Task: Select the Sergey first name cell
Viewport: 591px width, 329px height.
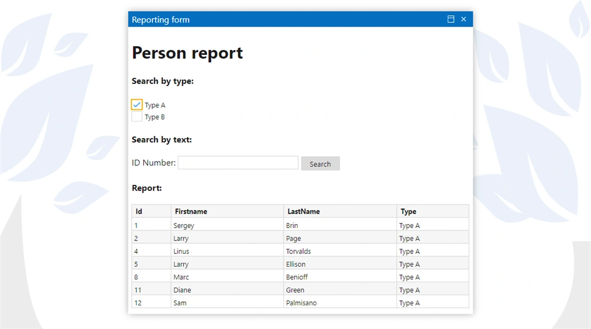Action: pos(227,225)
